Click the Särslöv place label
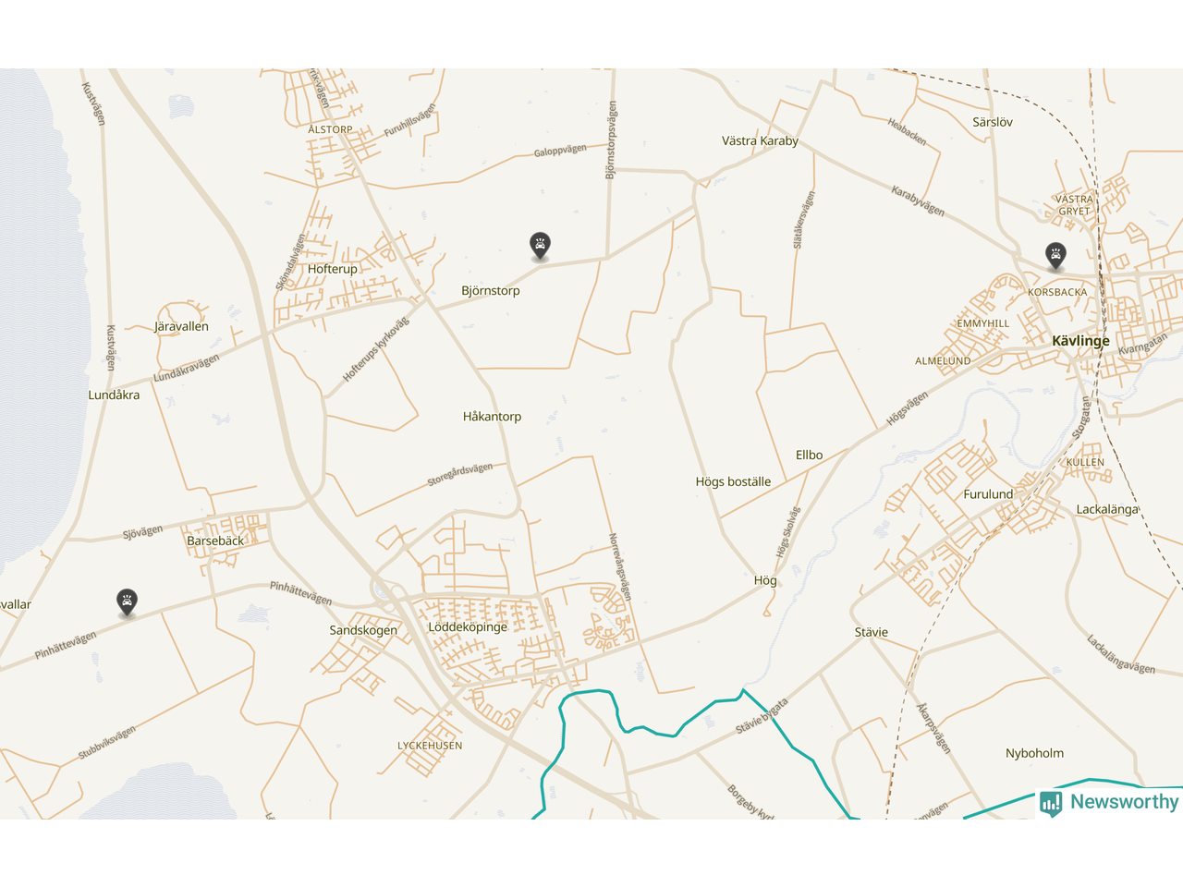Image resolution: width=1183 pixels, height=887 pixels. coord(993,122)
